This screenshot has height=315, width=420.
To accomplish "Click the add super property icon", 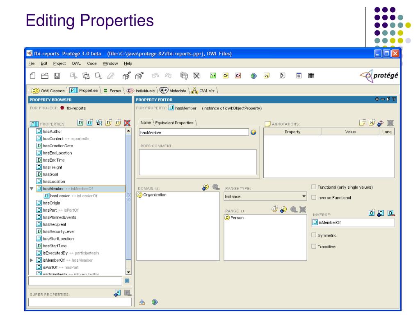I will (x=117, y=293).
